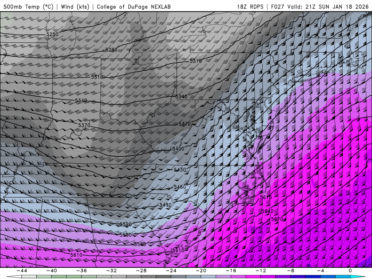Screen dimensions: 372x279
Task: Click the 5610 label just above 5640
Action: pos(266,197)
